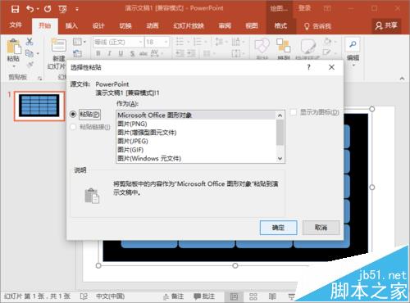Click the Decrease indent icon

coord(180,53)
